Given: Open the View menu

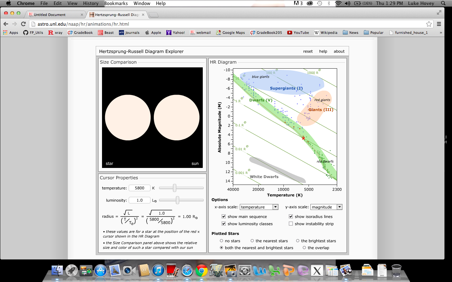Looking at the screenshot, I should coord(72,3).
